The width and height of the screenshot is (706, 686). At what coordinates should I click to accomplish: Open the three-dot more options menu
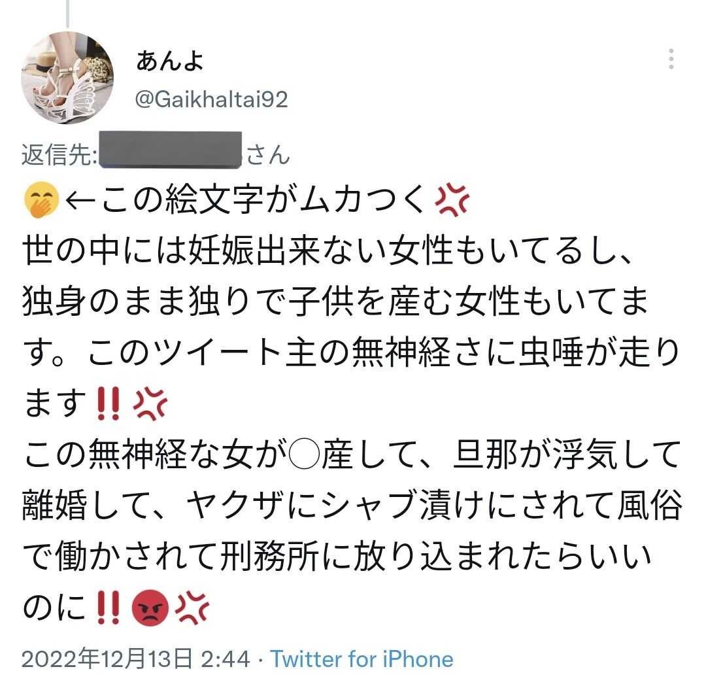(671, 59)
